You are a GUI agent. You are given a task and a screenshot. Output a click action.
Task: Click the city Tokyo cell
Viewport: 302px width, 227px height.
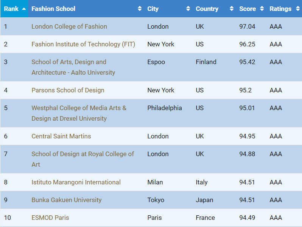click(x=156, y=200)
